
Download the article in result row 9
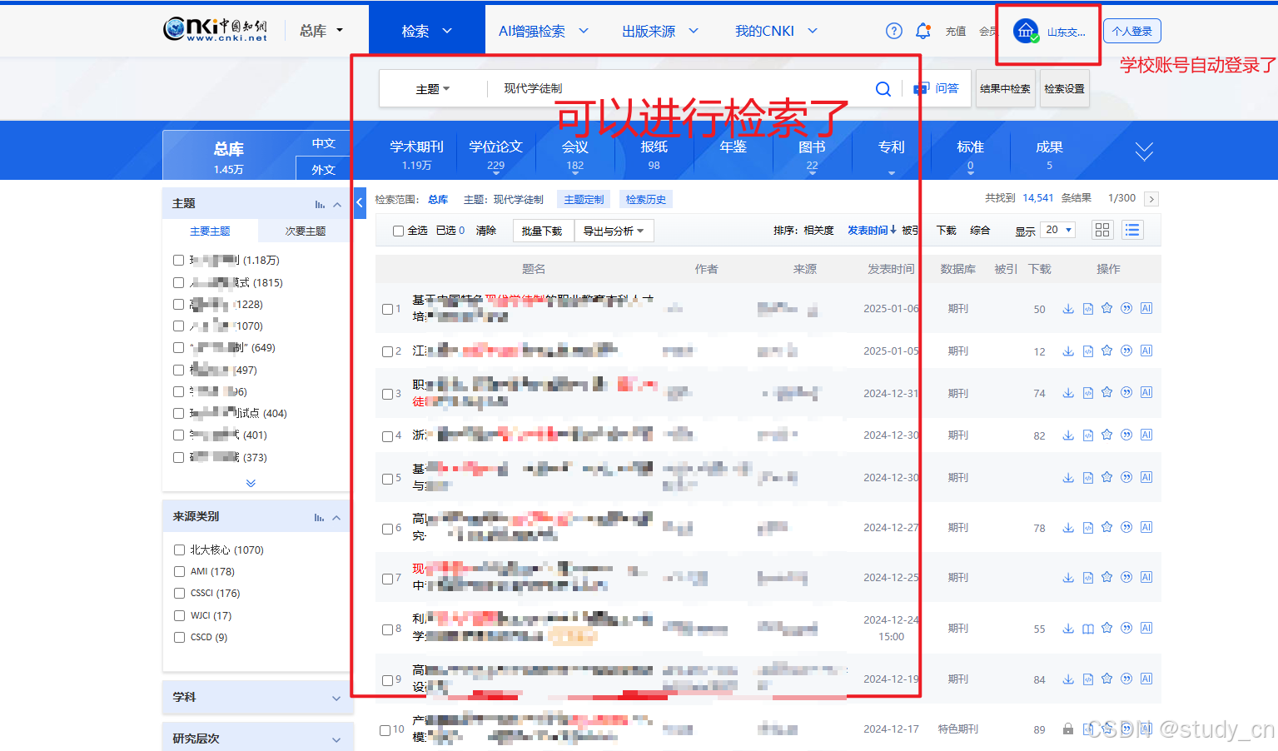(x=1068, y=679)
